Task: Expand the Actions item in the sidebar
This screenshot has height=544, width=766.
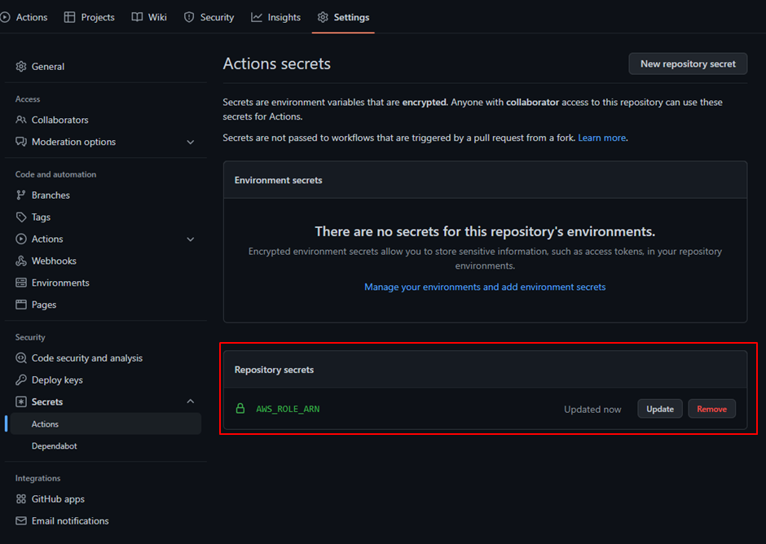Action: 190,239
